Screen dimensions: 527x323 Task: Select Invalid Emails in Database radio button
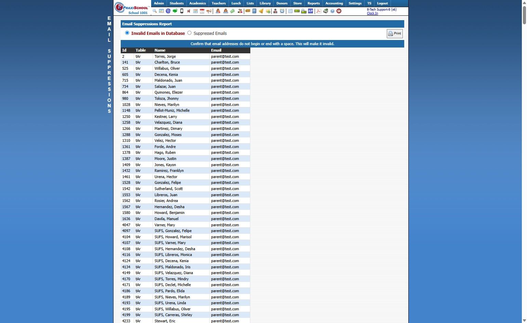pos(127,33)
